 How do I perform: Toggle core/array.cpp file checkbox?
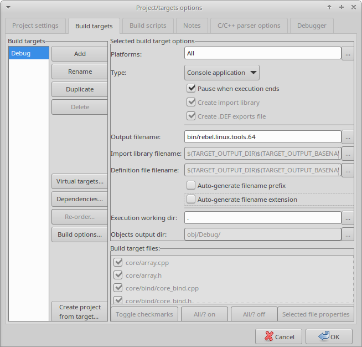[x=118, y=263]
